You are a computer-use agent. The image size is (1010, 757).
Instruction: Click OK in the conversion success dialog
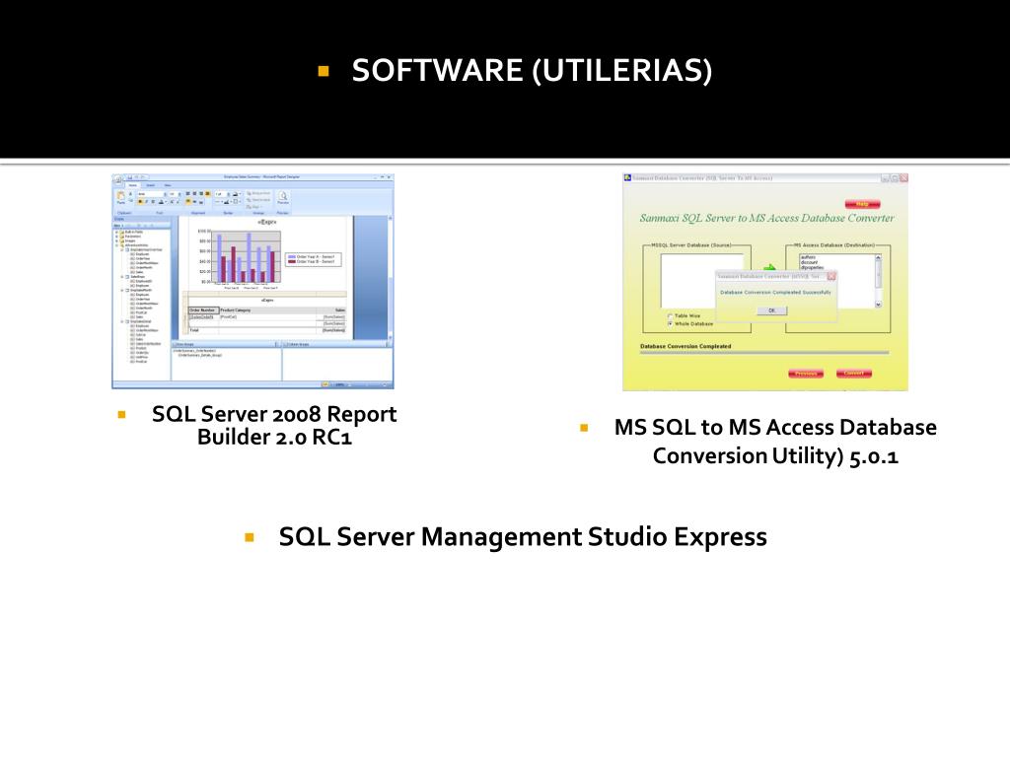pos(772,310)
